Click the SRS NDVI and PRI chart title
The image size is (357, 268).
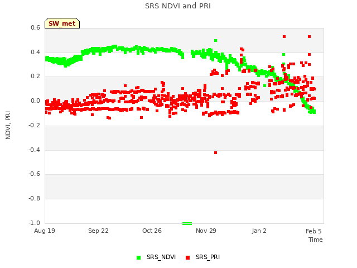(x=178, y=6)
